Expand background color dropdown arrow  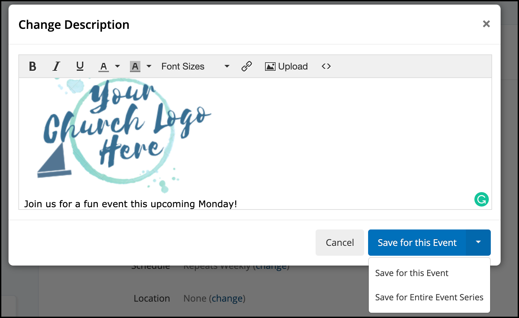[149, 67]
